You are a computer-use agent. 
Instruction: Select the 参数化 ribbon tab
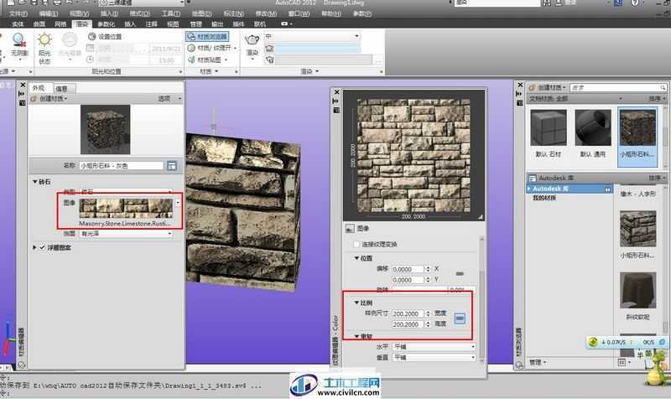click(x=107, y=24)
